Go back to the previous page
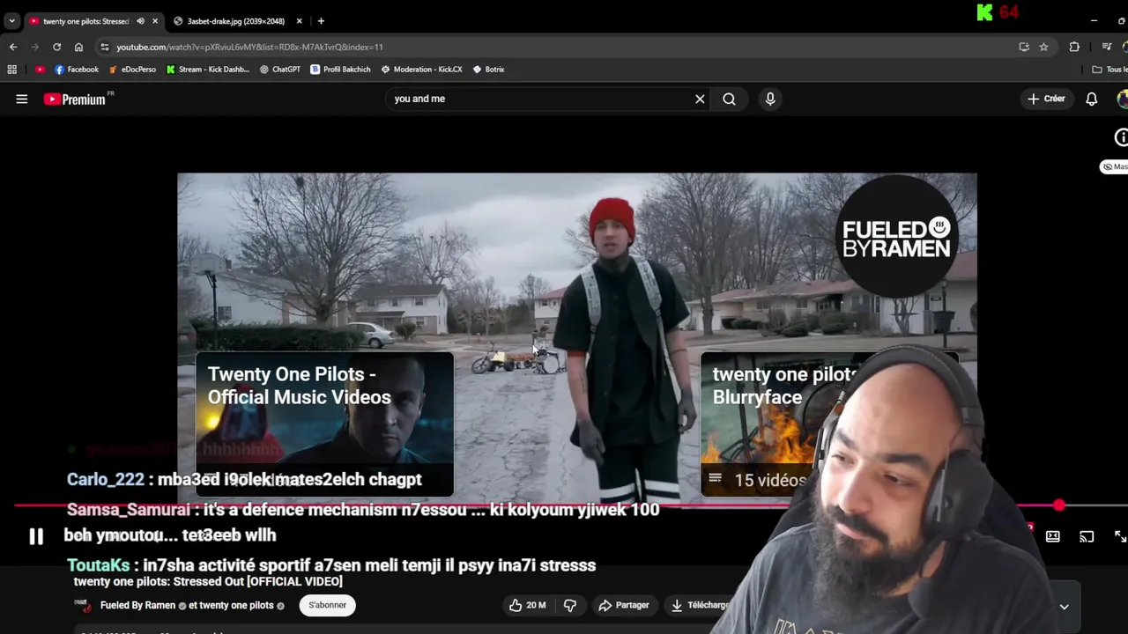 point(13,47)
